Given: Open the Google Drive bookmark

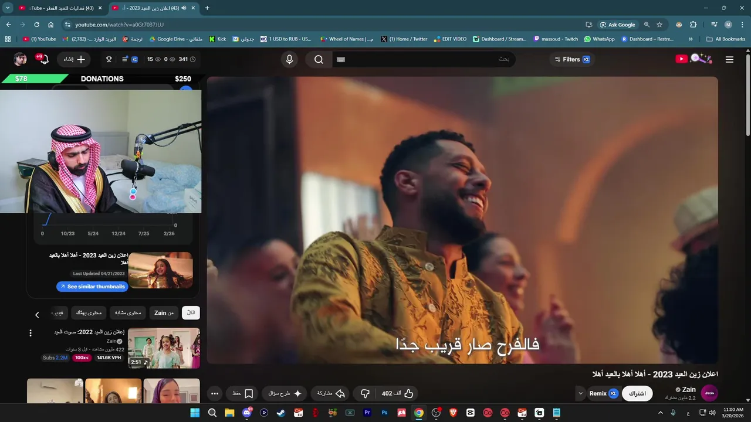Looking at the screenshot, I should [x=176, y=39].
